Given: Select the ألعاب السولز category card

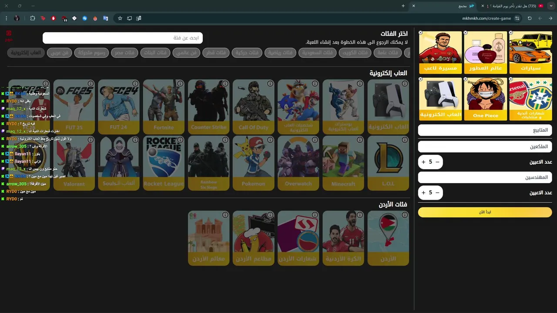Looking at the screenshot, I should point(119,163).
